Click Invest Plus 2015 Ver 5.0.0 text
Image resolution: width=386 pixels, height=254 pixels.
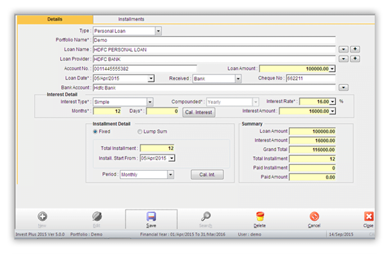point(40,234)
